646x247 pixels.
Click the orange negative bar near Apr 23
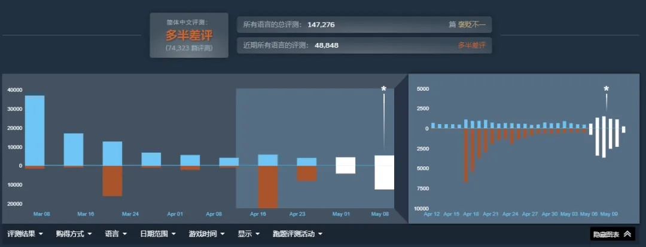point(306,173)
